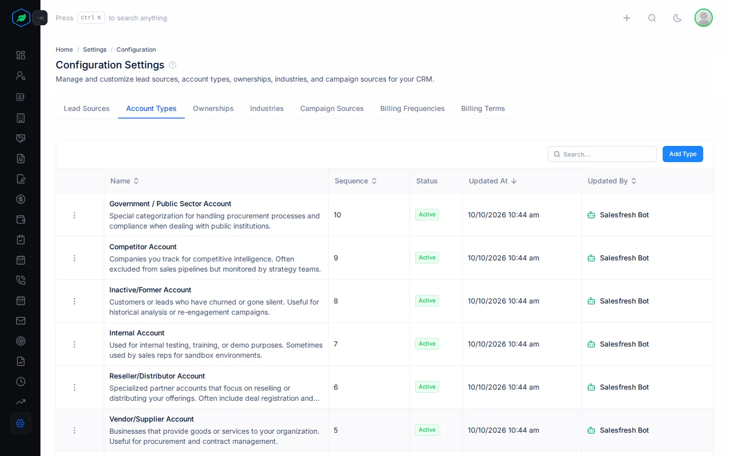This screenshot has height=456, width=729.
Task: Click the Updated At date in the Internal Account row
Action: coord(503,344)
